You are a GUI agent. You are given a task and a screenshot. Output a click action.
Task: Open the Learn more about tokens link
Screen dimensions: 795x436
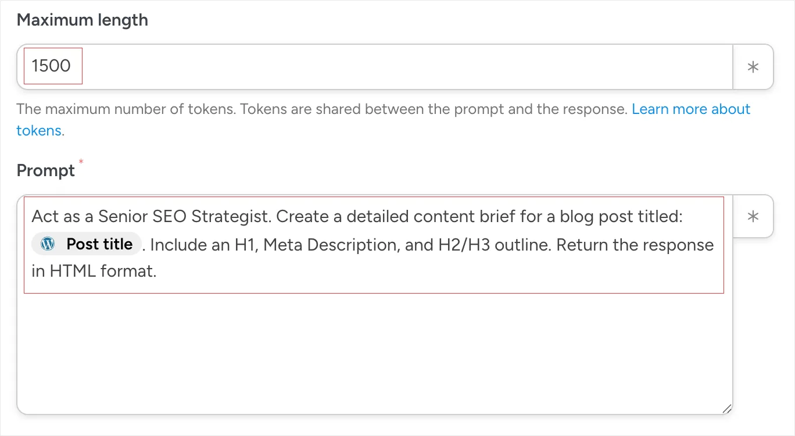(690, 109)
